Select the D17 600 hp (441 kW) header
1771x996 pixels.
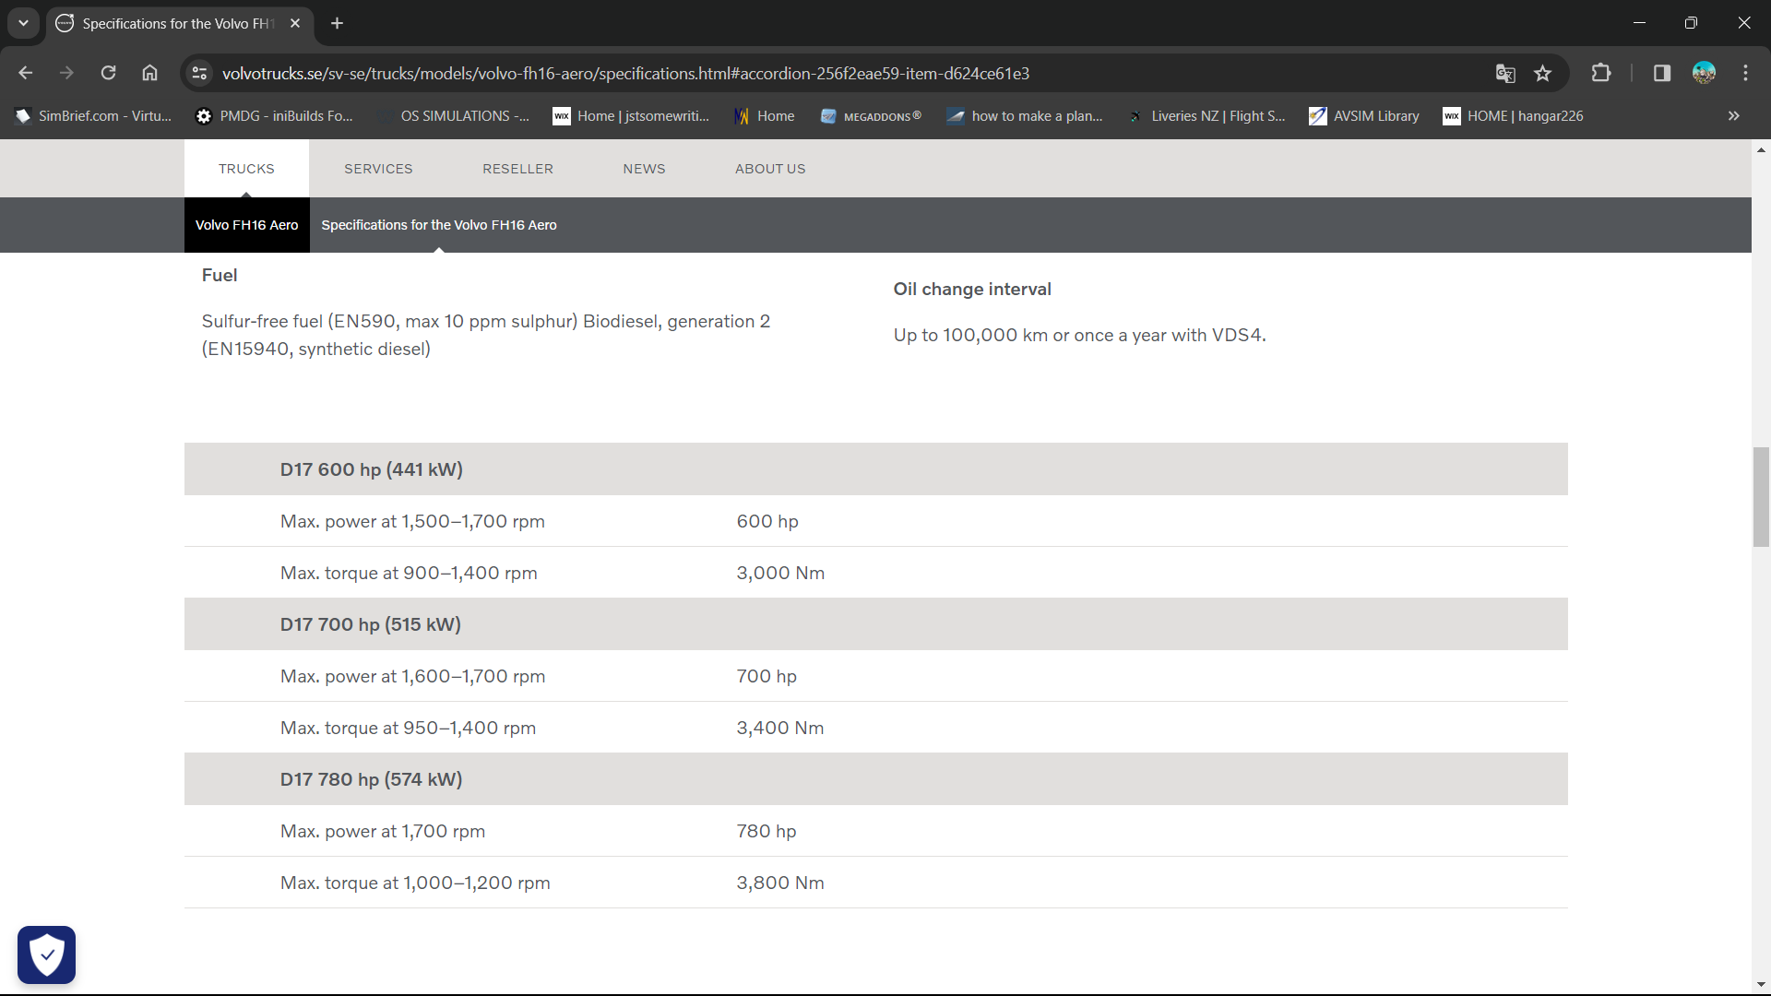[x=876, y=469]
